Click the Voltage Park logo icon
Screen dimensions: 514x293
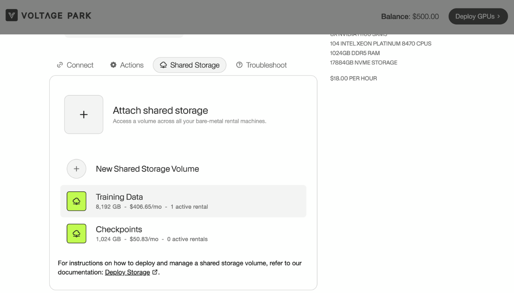[x=11, y=16]
